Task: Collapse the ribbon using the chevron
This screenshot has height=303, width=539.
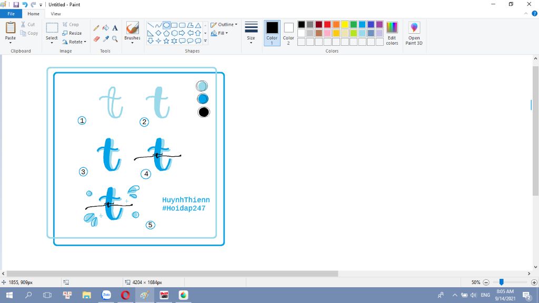Action: [x=526, y=14]
